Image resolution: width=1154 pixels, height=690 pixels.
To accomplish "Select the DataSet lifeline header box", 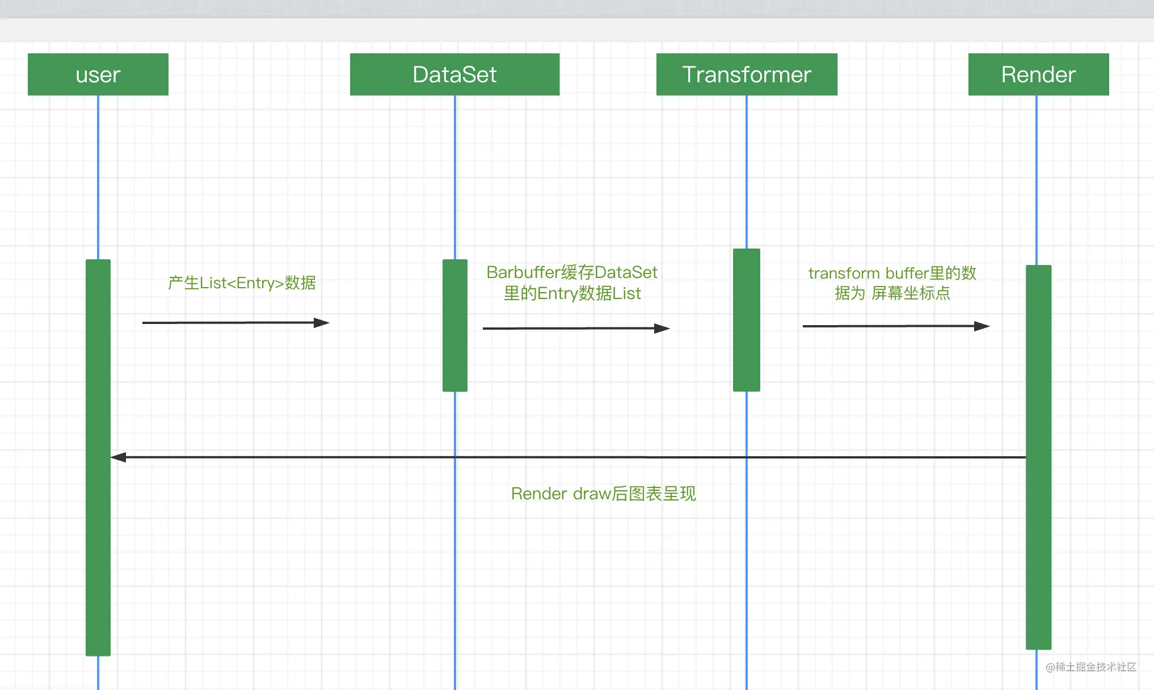I will [x=454, y=74].
